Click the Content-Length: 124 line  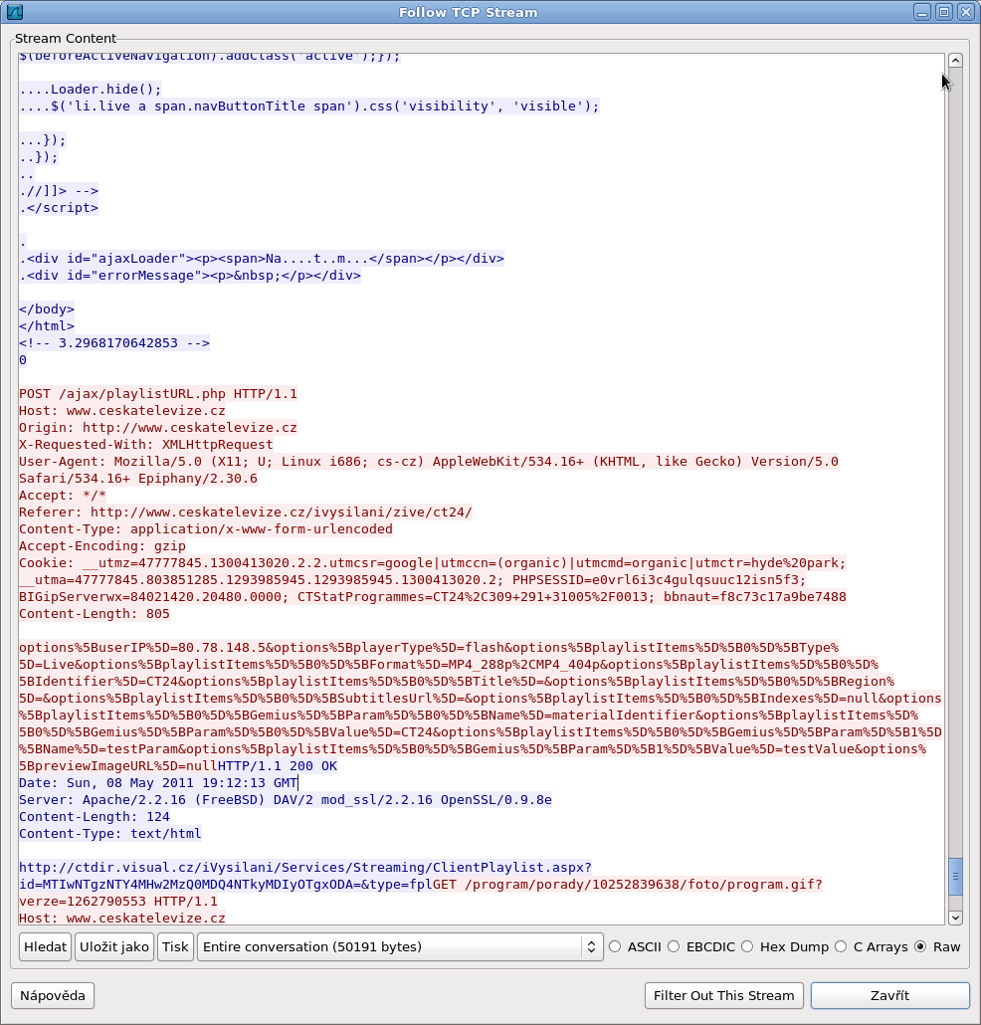(95, 817)
